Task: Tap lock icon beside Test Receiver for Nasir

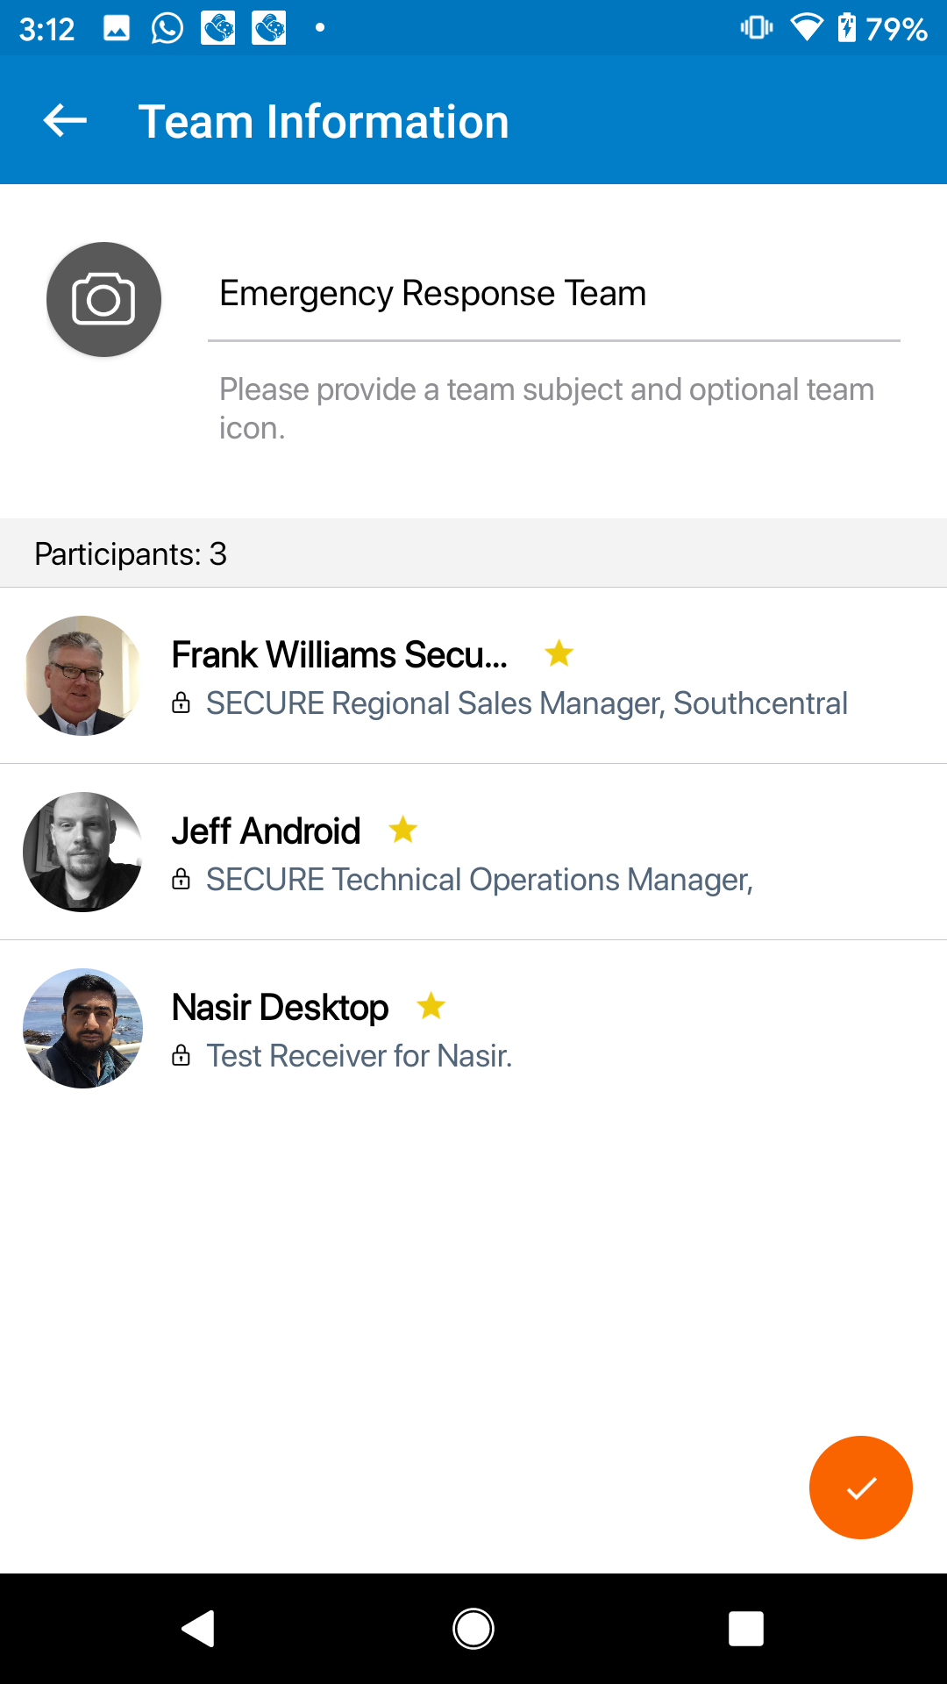Action: pos(181,1055)
